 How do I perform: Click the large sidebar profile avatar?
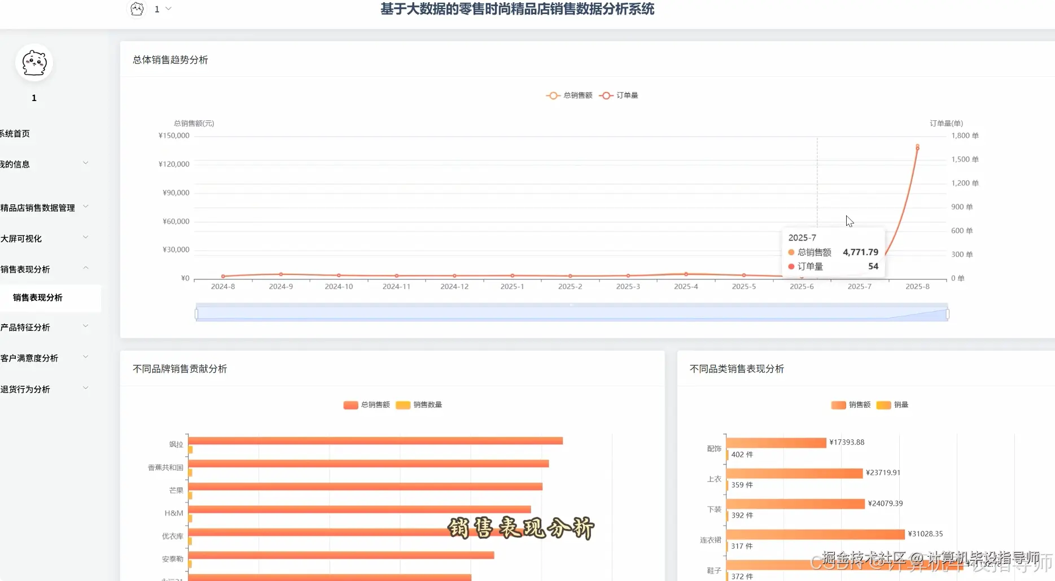[34, 63]
